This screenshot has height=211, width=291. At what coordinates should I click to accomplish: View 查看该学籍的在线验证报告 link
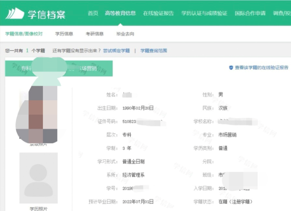tap(261, 68)
